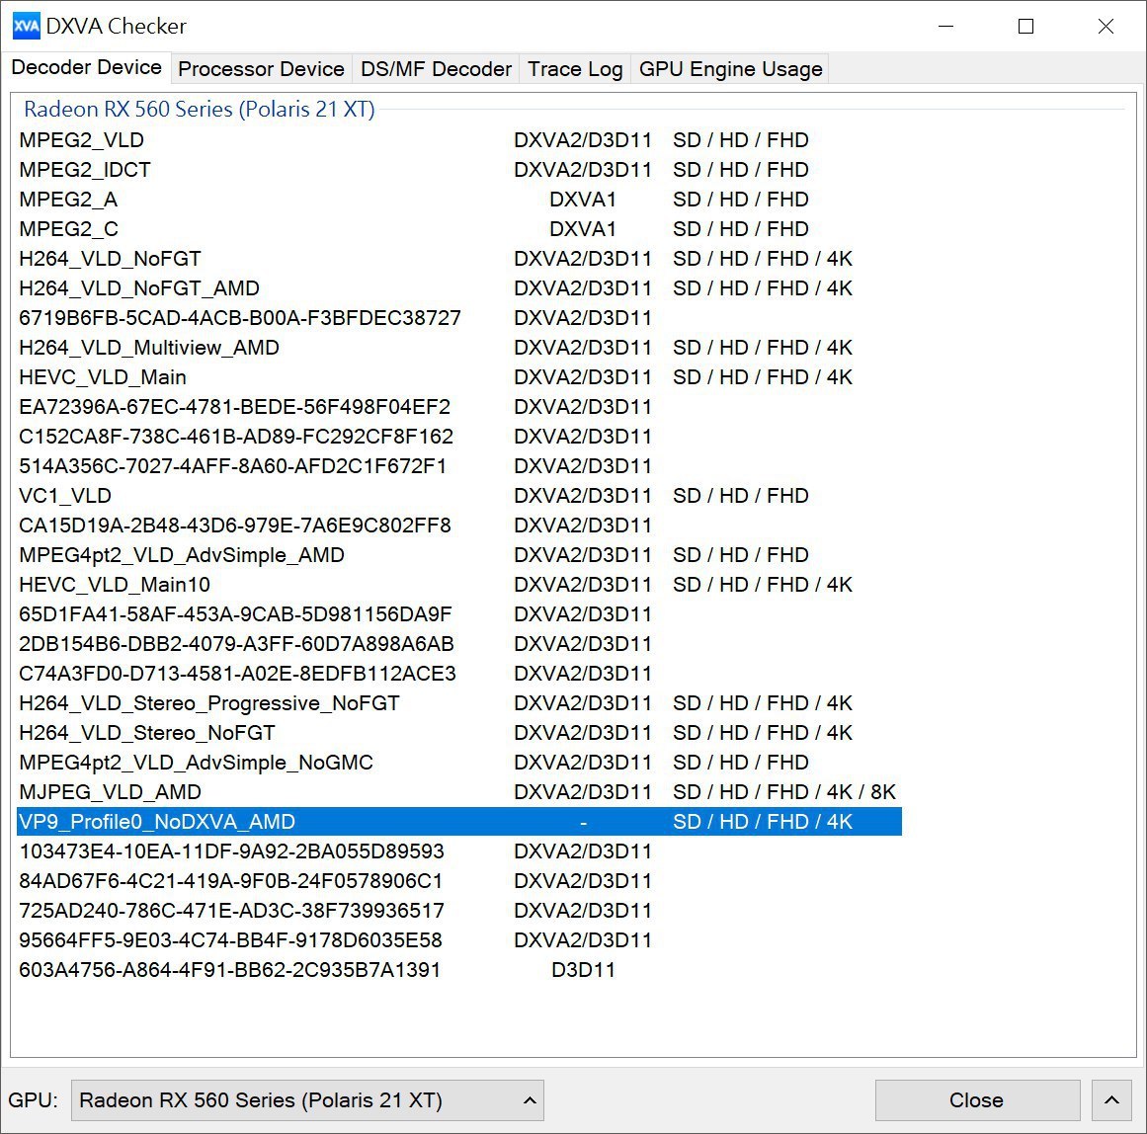Viewport: 1147px width, 1134px height.
Task: Click the DXVA1 value in MPEG2_C row
Action: [x=583, y=229]
